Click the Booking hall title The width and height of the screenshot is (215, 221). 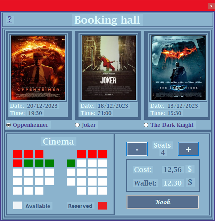coord(107,20)
